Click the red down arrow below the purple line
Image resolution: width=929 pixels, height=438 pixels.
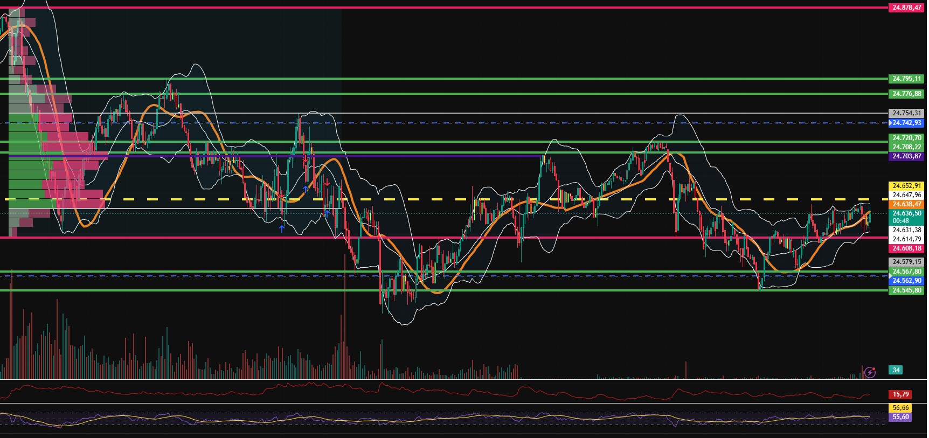pyautogui.click(x=305, y=160)
